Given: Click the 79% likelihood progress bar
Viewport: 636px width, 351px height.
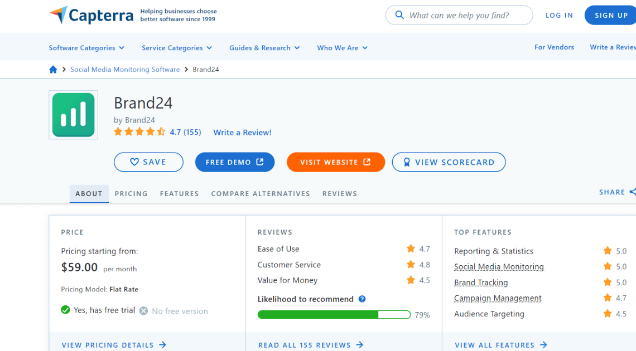Looking at the screenshot, I should pos(335,314).
